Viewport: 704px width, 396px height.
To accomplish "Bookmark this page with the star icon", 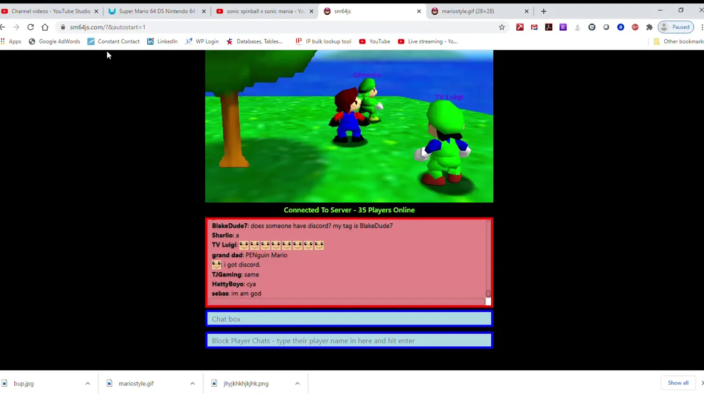I will pos(502,27).
